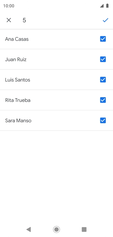The height and width of the screenshot is (237, 113).
Task: Tap the signal strength icon
Action: tap(102, 6)
